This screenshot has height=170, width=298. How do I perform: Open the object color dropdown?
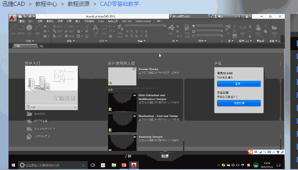click(209, 26)
